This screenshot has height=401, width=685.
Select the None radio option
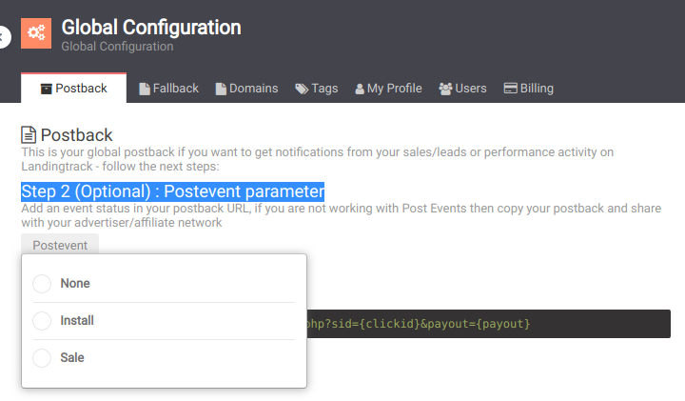[42, 284]
